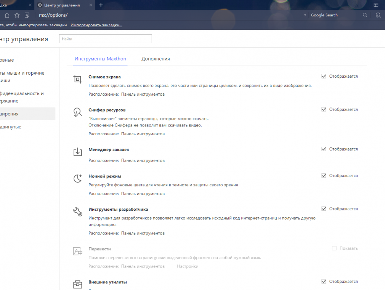
Task: Click the gear icon on Центр управления tab
Action: pos(40,5)
